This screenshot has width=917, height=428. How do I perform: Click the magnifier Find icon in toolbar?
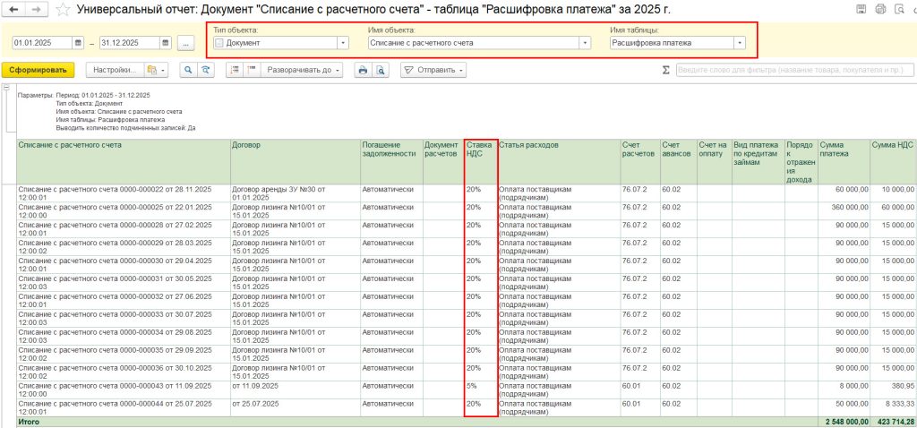coord(188,70)
